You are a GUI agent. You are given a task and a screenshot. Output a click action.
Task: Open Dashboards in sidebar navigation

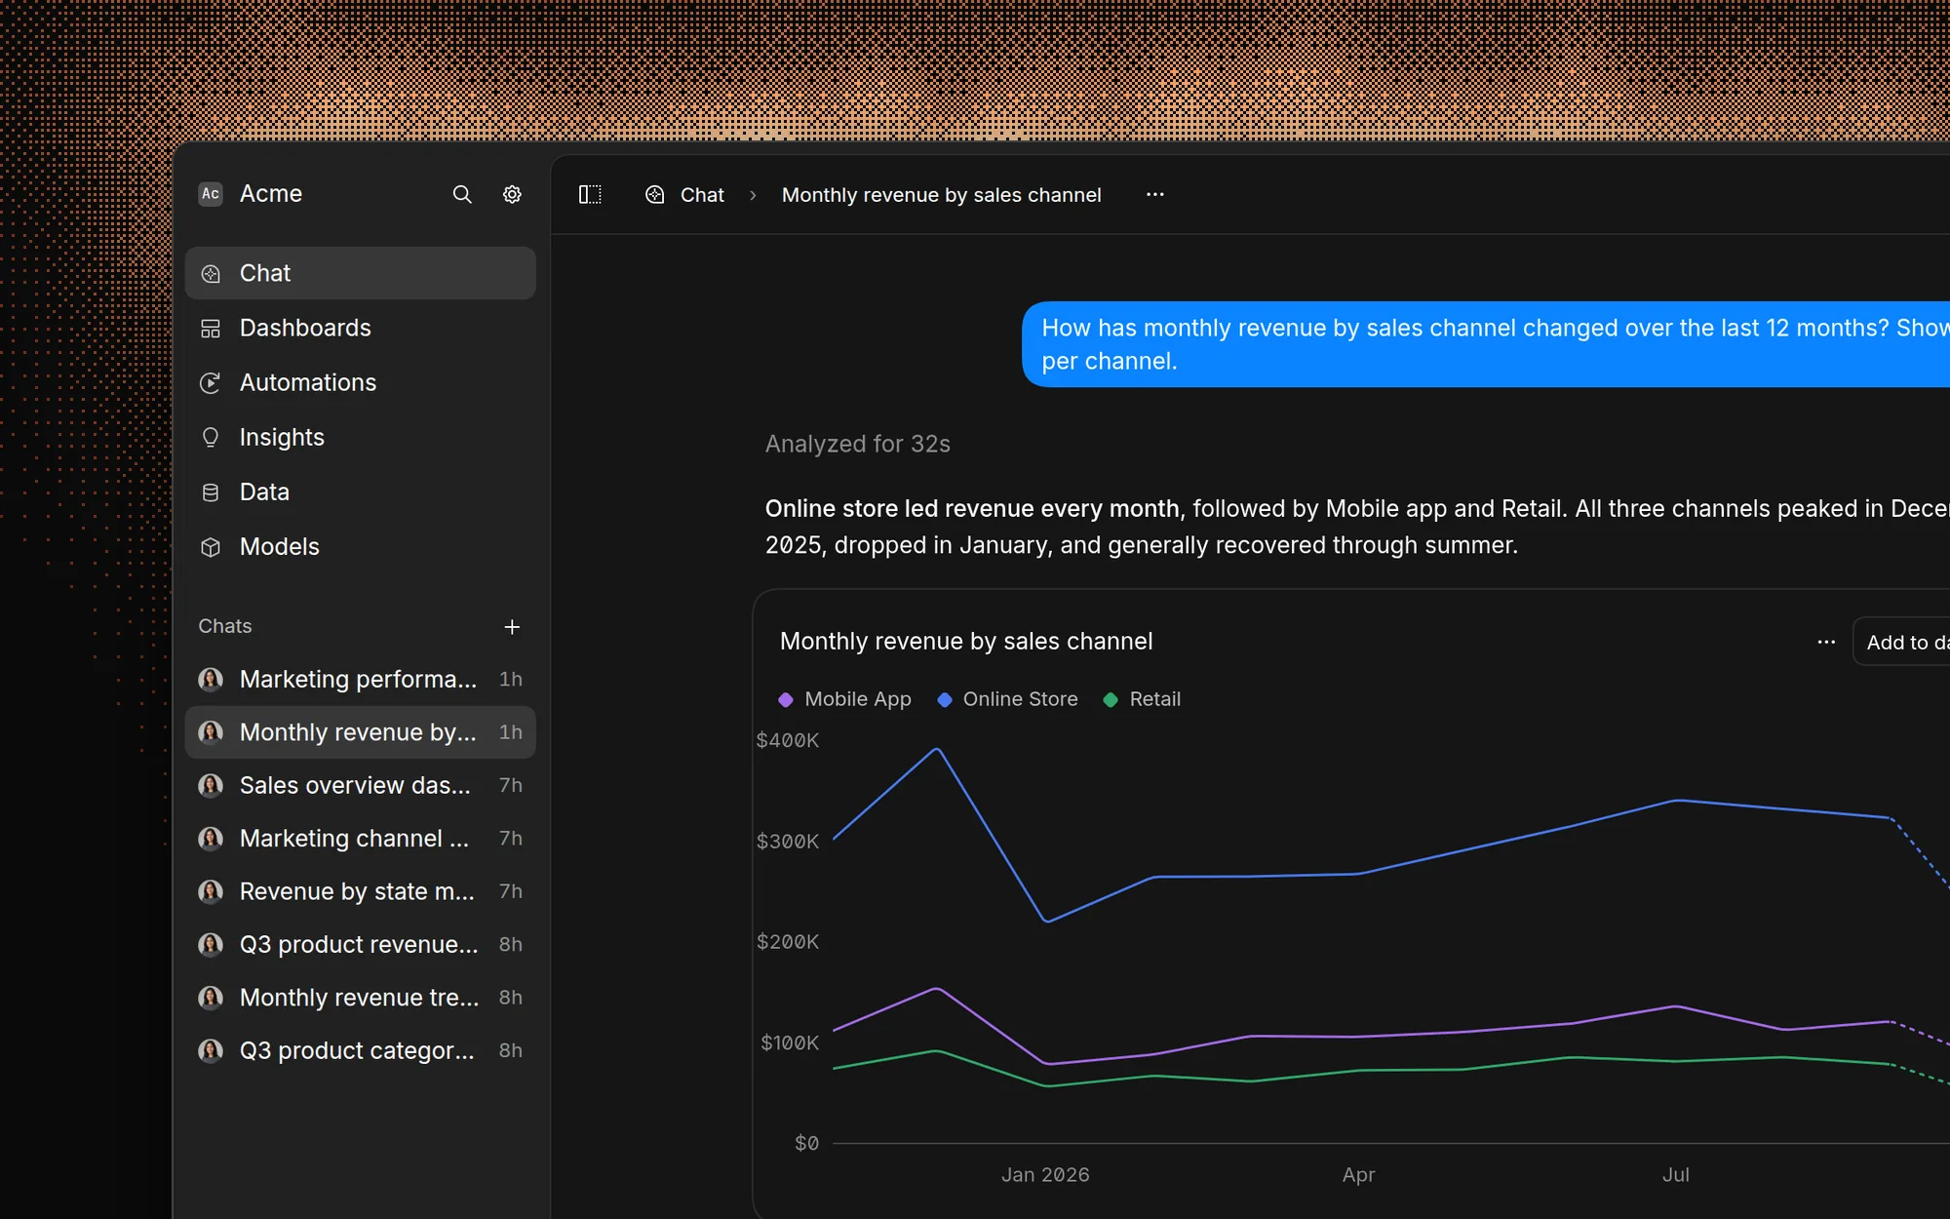pyautogui.click(x=361, y=328)
